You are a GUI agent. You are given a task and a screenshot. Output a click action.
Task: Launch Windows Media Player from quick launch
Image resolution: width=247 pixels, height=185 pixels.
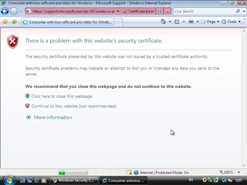tap(44, 180)
